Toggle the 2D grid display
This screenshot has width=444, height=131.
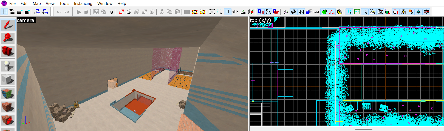point(5,12)
